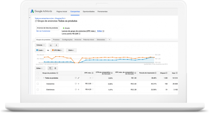Screen dimensions: 209x113
Task: Open help icon for CTR de comparativo de mercado
Action: [112, 73]
